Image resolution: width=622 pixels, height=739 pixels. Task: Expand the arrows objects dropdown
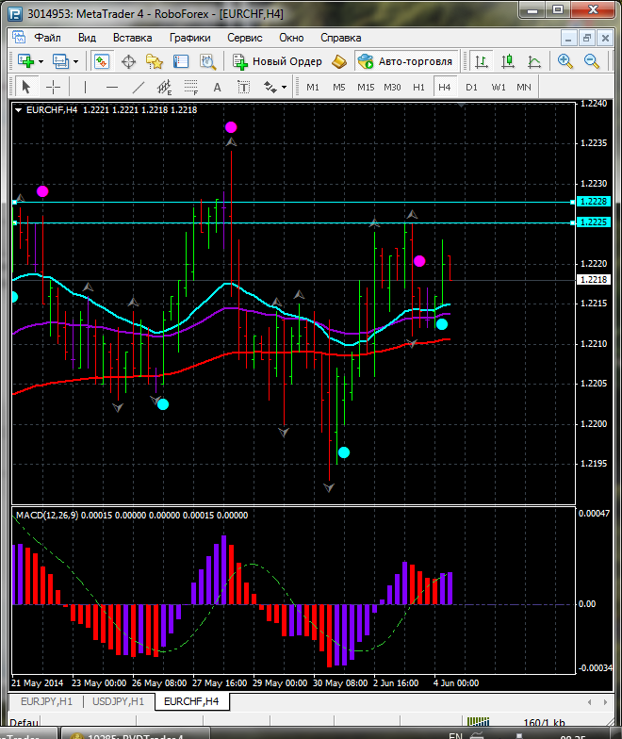[283, 87]
